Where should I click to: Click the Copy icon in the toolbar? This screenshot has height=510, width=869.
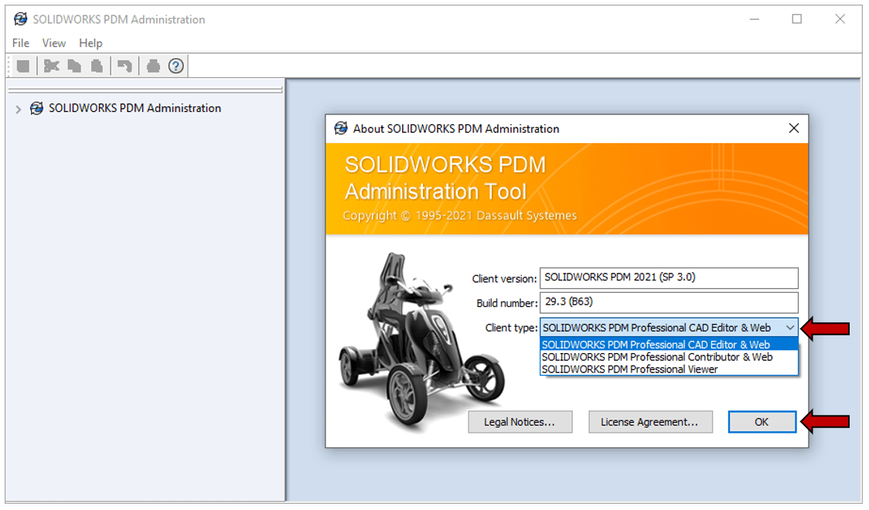pos(73,66)
